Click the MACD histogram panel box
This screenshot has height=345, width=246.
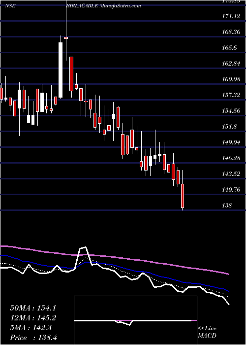coord(135,320)
